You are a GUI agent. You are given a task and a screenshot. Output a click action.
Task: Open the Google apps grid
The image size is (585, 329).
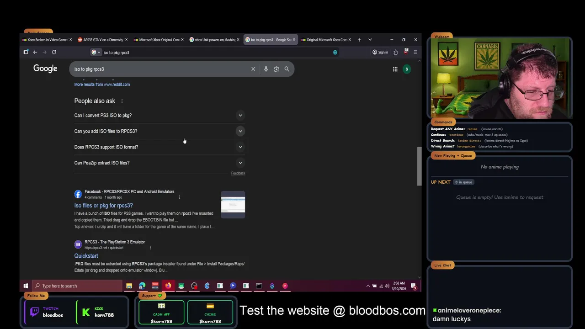(395, 69)
